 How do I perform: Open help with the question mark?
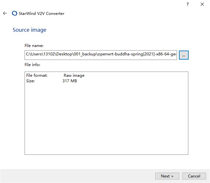(187, 4)
